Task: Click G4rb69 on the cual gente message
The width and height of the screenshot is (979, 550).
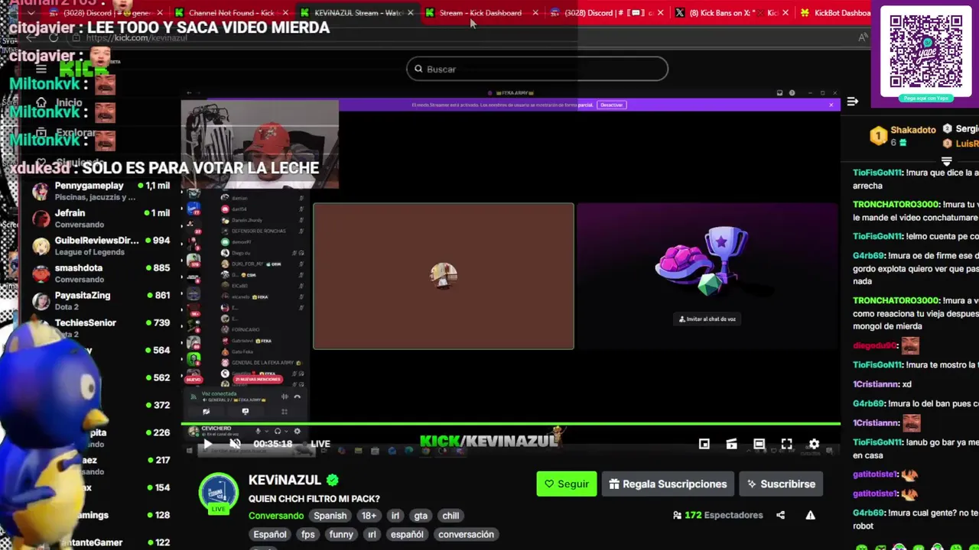Action: pos(868,513)
